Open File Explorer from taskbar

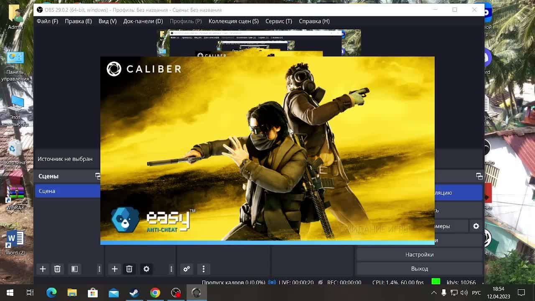click(x=72, y=293)
